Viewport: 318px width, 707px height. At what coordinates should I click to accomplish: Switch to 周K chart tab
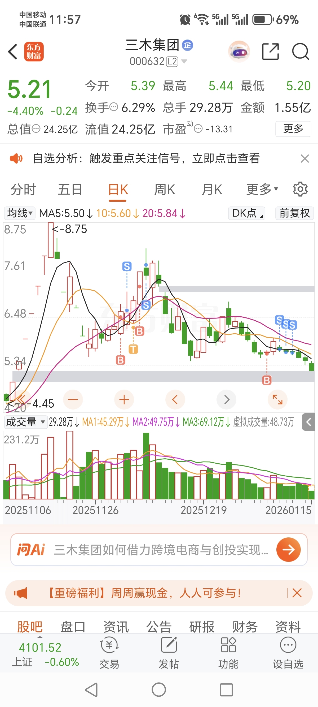point(165,189)
